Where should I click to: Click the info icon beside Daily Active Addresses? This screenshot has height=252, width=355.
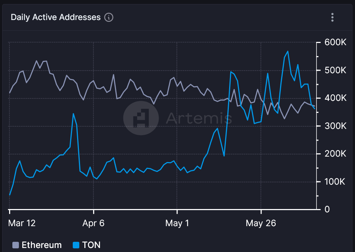[109, 17]
